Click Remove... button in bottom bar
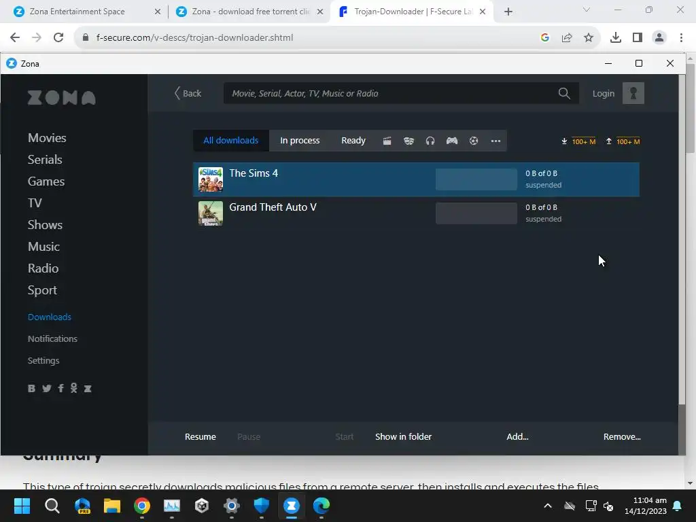The height and width of the screenshot is (522, 696). coord(622,437)
